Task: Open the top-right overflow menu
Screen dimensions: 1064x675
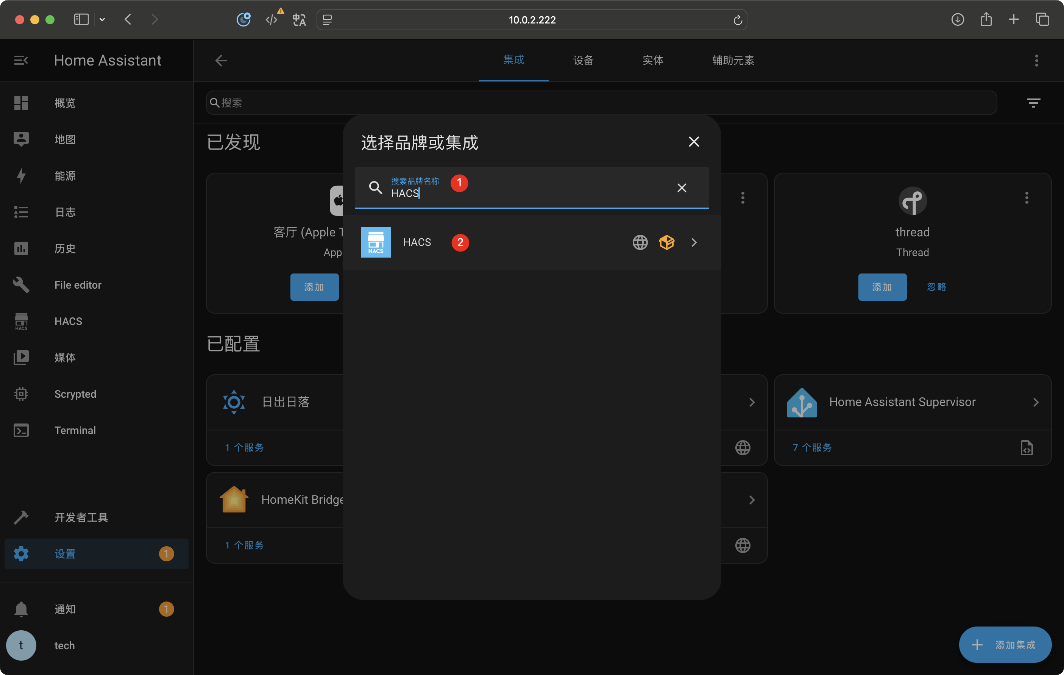Action: [1036, 60]
